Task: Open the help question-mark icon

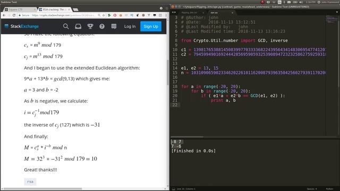Action: click(x=102, y=27)
